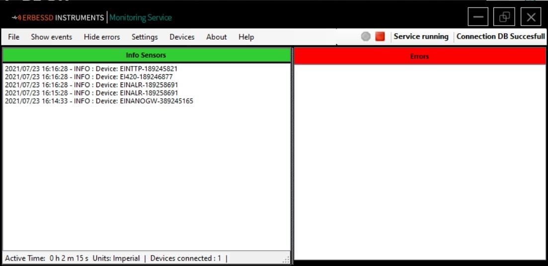
Task: Click the red Errors panel header
Action: 420,56
